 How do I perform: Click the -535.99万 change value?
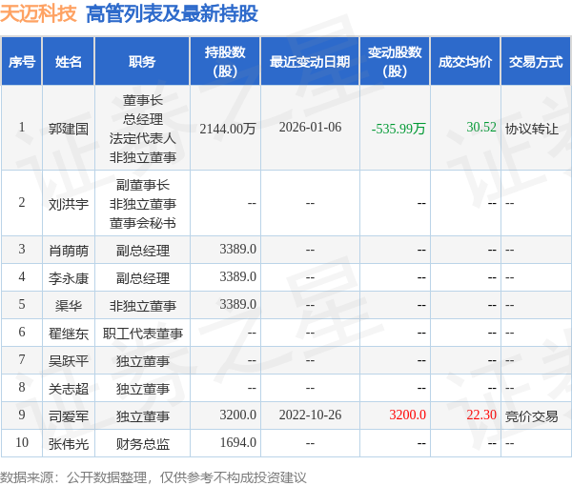(x=398, y=129)
